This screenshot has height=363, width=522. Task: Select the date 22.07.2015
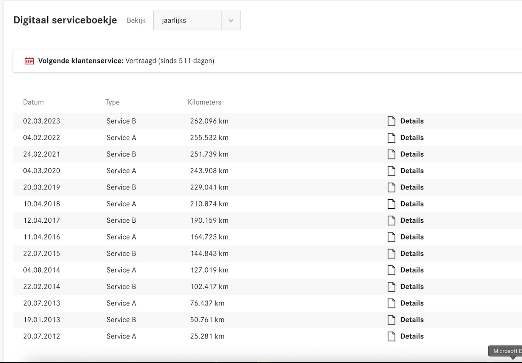(42, 254)
